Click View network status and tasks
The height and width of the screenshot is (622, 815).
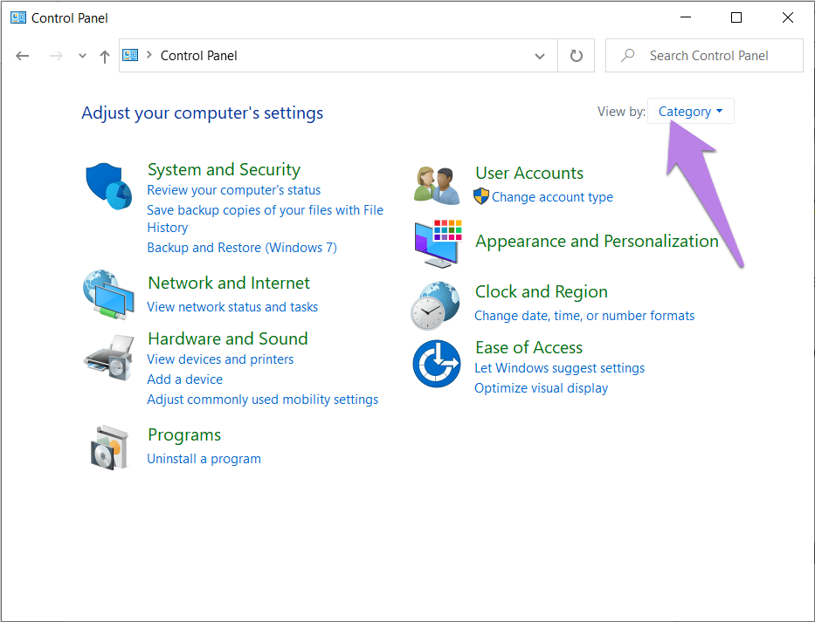[232, 307]
